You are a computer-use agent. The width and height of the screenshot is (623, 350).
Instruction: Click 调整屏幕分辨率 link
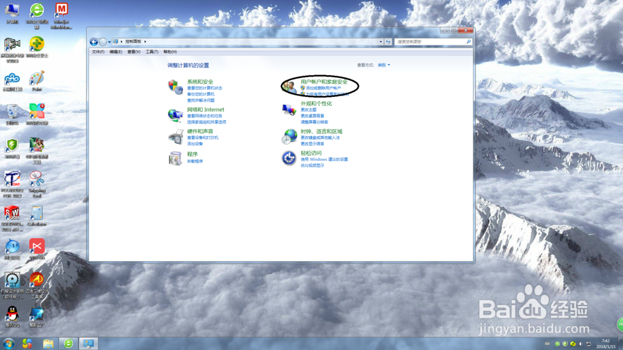(314, 122)
